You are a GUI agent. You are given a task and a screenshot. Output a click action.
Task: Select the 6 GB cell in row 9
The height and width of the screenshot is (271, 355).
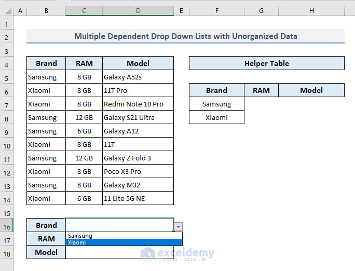coord(84,131)
